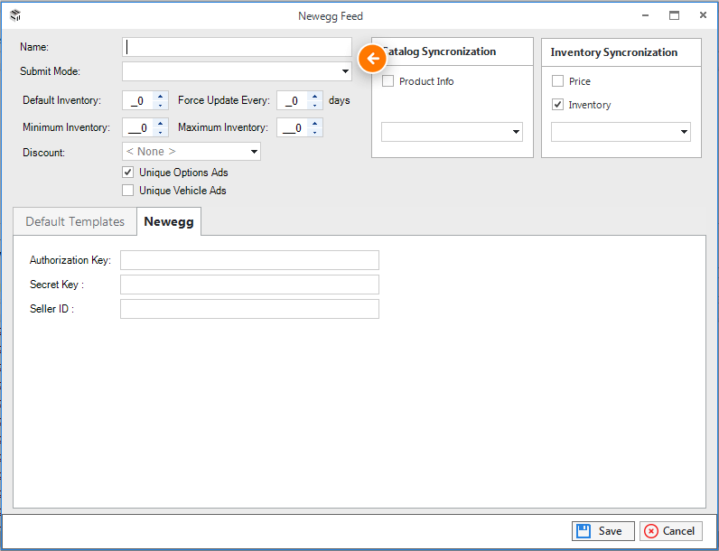
Task: Enable Unique Vehicle Ads checkbox
Action: [x=128, y=191]
